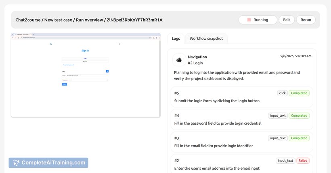
Task: Switch to the Logs tab
Action: [176, 39]
